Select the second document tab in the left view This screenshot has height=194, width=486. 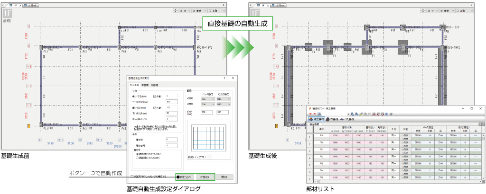pyautogui.click(x=31, y=6)
